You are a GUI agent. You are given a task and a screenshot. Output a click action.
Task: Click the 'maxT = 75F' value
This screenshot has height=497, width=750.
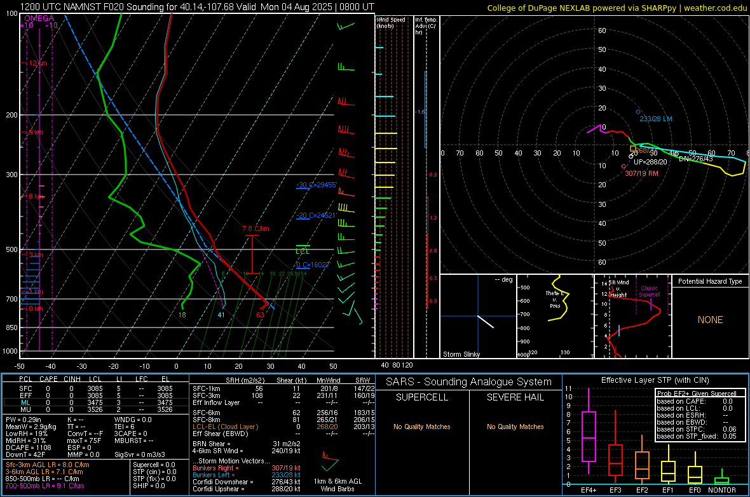84,441
